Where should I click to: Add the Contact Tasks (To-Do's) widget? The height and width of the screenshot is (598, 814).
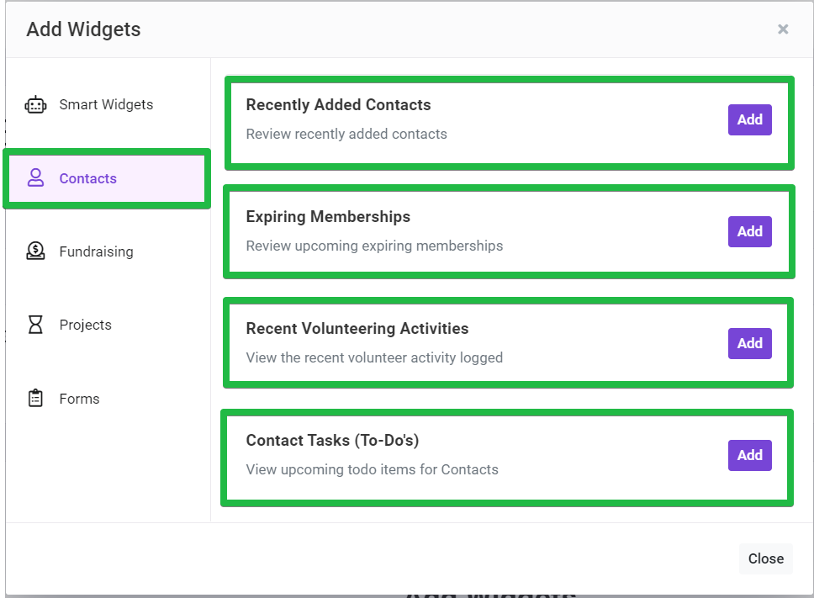(x=749, y=455)
